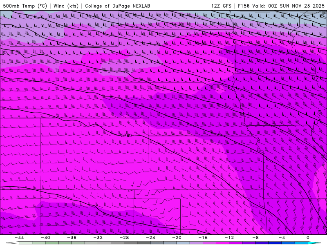Click the -32 colorbar label

pyautogui.click(x=98, y=238)
